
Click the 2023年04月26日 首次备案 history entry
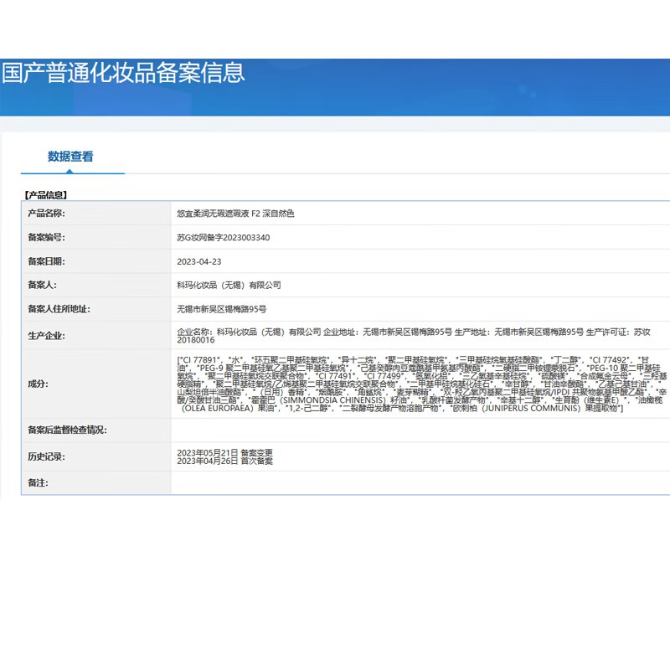pos(224,461)
